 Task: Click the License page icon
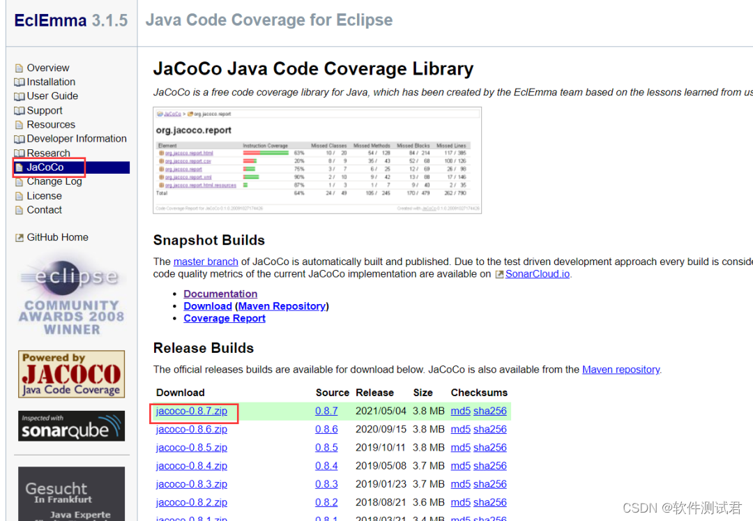(x=20, y=197)
